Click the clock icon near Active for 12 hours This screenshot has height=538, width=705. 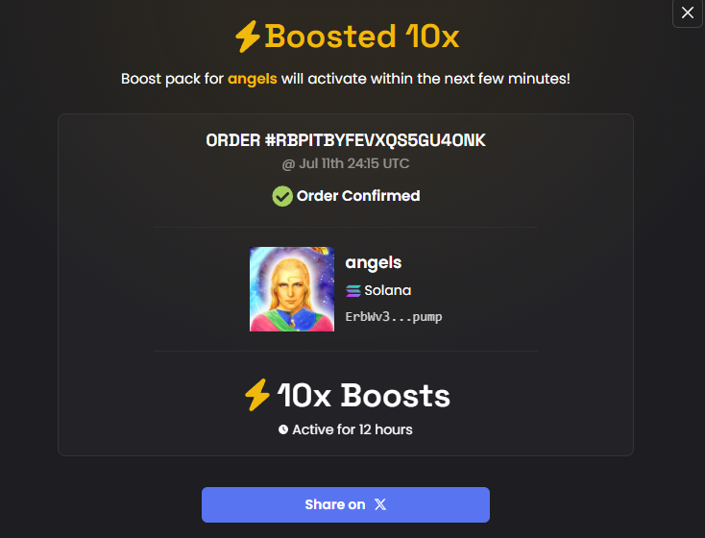point(282,429)
